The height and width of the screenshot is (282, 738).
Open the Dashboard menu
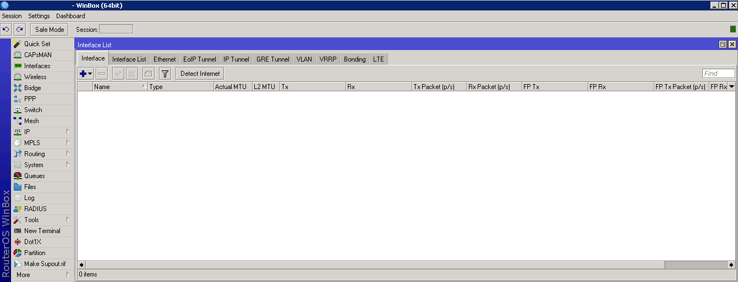click(x=70, y=16)
